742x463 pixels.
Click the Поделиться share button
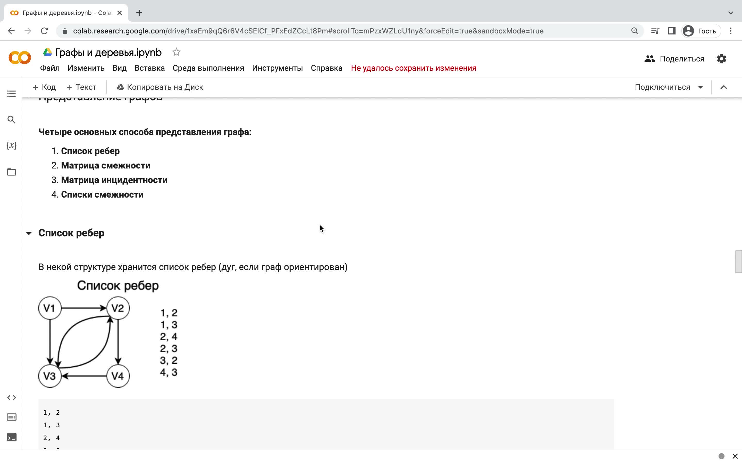point(674,58)
